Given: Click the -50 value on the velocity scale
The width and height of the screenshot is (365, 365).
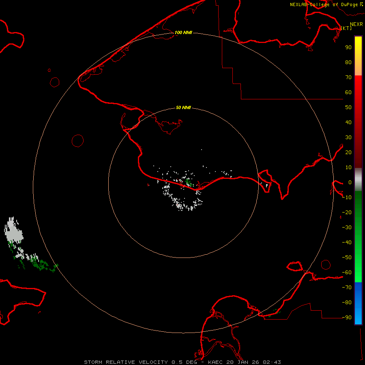Looking at the screenshot, I should tap(347, 258).
